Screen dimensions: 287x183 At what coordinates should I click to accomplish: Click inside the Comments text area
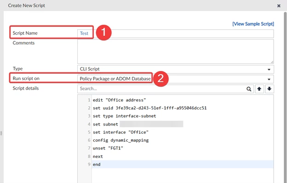click(176, 51)
